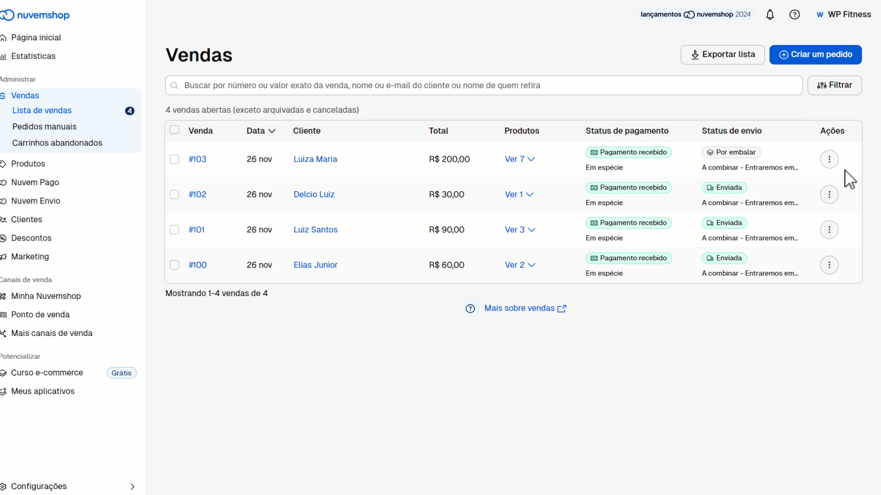Click the Criar um pedido button

(x=815, y=55)
